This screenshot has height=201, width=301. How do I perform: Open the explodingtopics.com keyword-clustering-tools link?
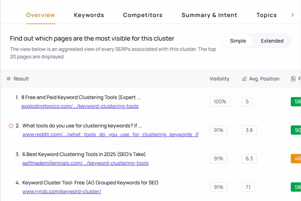pos(80,106)
